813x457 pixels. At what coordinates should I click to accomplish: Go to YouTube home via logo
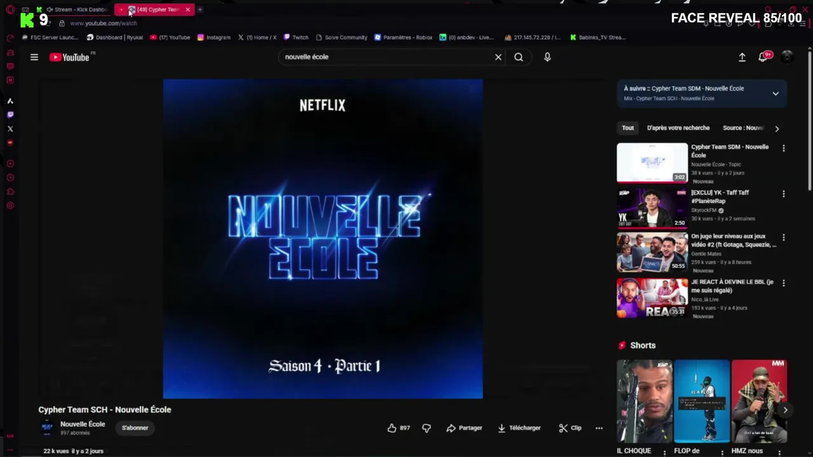pos(69,57)
